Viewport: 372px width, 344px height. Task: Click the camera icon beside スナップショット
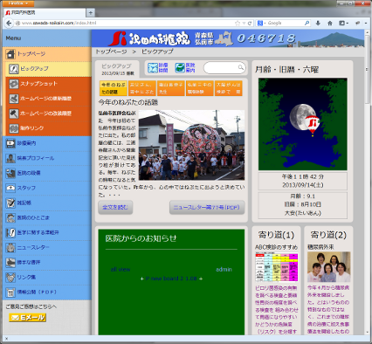(x=14, y=84)
